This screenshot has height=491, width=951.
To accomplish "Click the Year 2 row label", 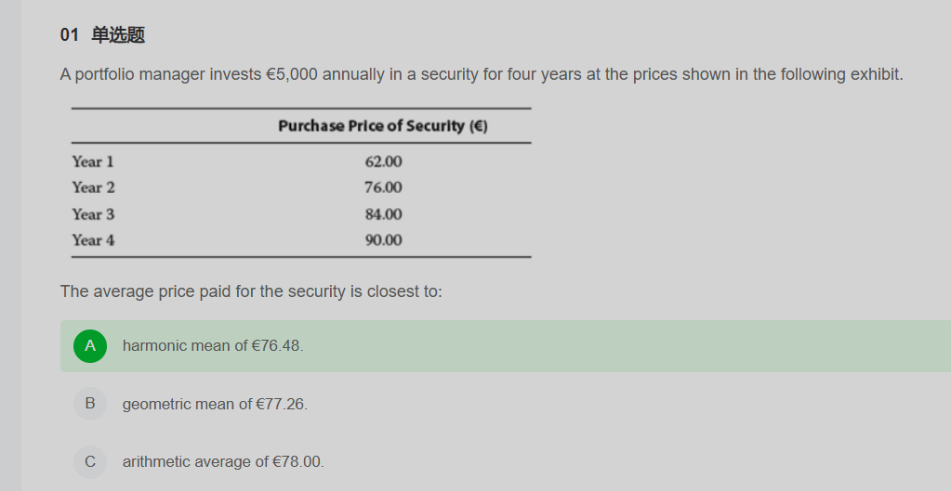I will [93, 187].
